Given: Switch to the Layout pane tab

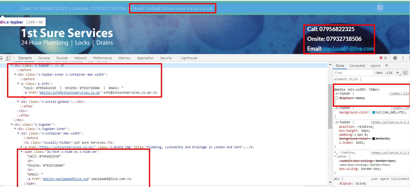Looking at the screenshot, I should pyautogui.click(x=375, y=66).
